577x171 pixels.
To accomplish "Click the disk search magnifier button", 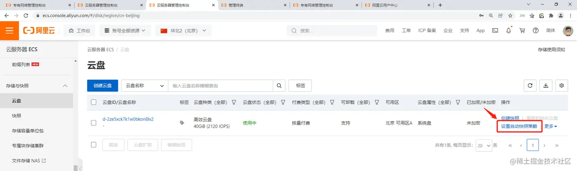I will click(279, 85).
